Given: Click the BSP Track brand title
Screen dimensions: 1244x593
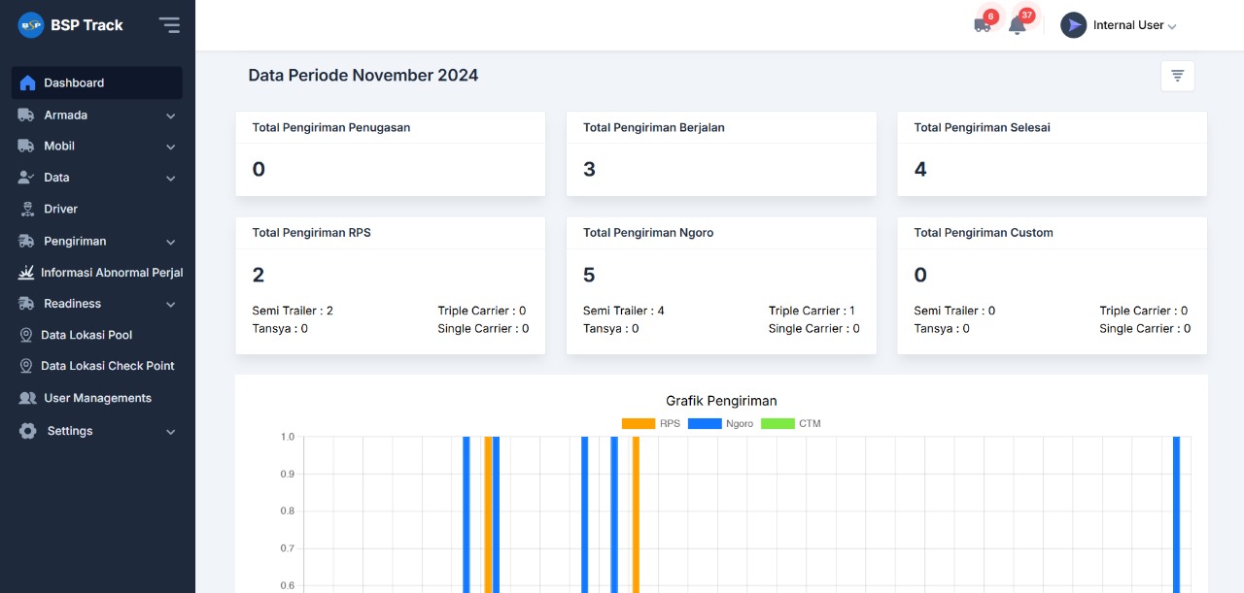Looking at the screenshot, I should click(x=86, y=25).
